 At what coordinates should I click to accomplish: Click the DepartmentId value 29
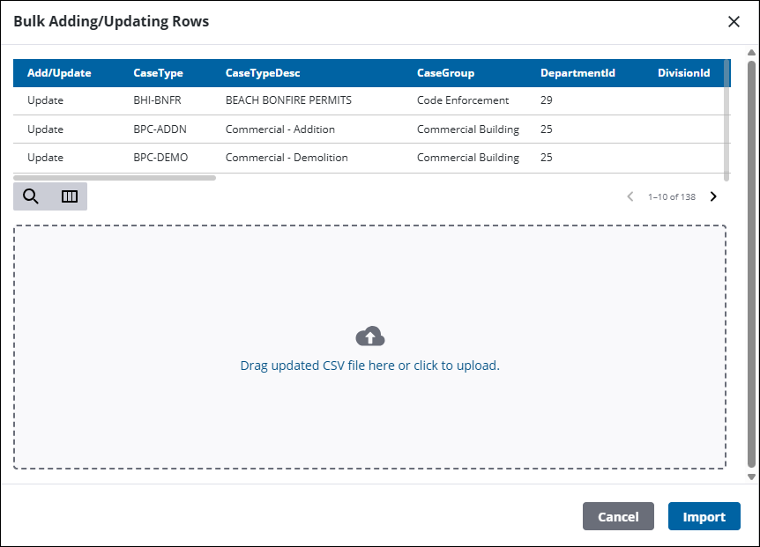click(547, 100)
